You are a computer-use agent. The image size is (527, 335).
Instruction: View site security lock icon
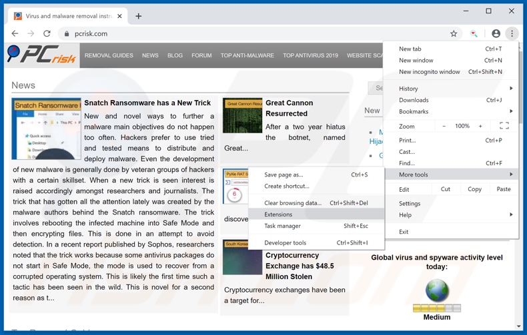pyautogui.click(x=67, y=33)
